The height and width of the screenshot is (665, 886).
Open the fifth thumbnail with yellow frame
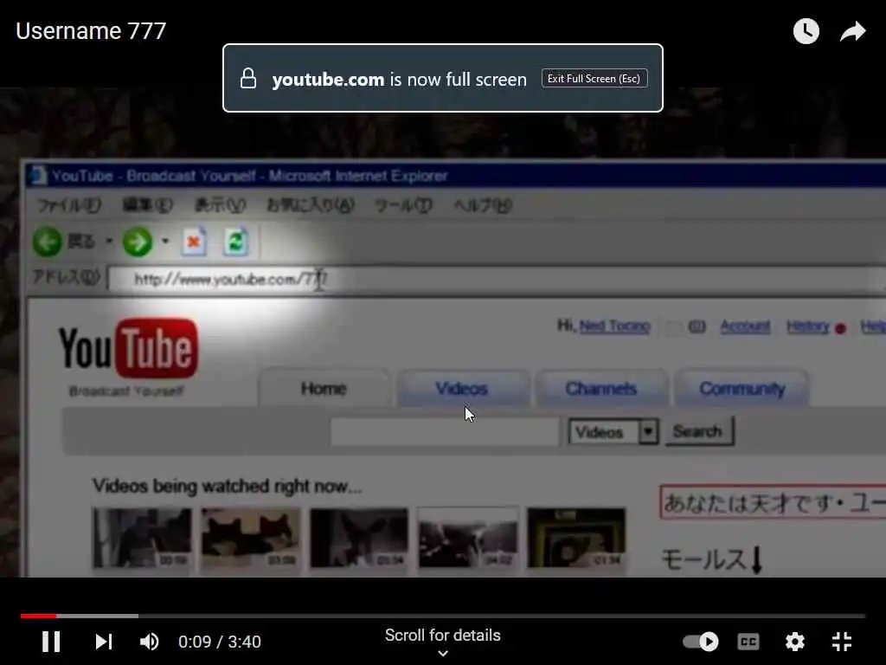[576, 538]
